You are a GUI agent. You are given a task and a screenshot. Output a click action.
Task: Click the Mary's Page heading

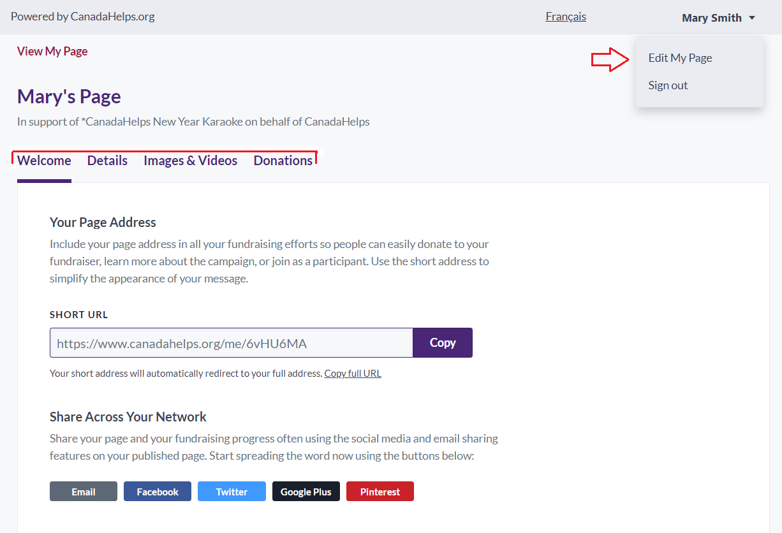point(69,96)
